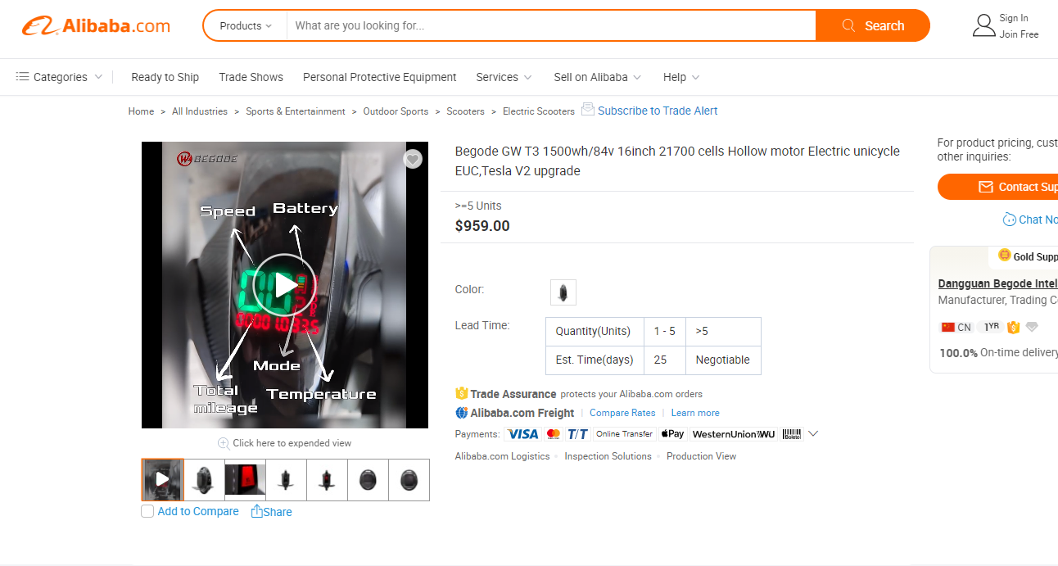The height and width of the screenshot is (566, 1058).
Task: Open Dongguan Begode supplier page
Action: coord(997,283)
